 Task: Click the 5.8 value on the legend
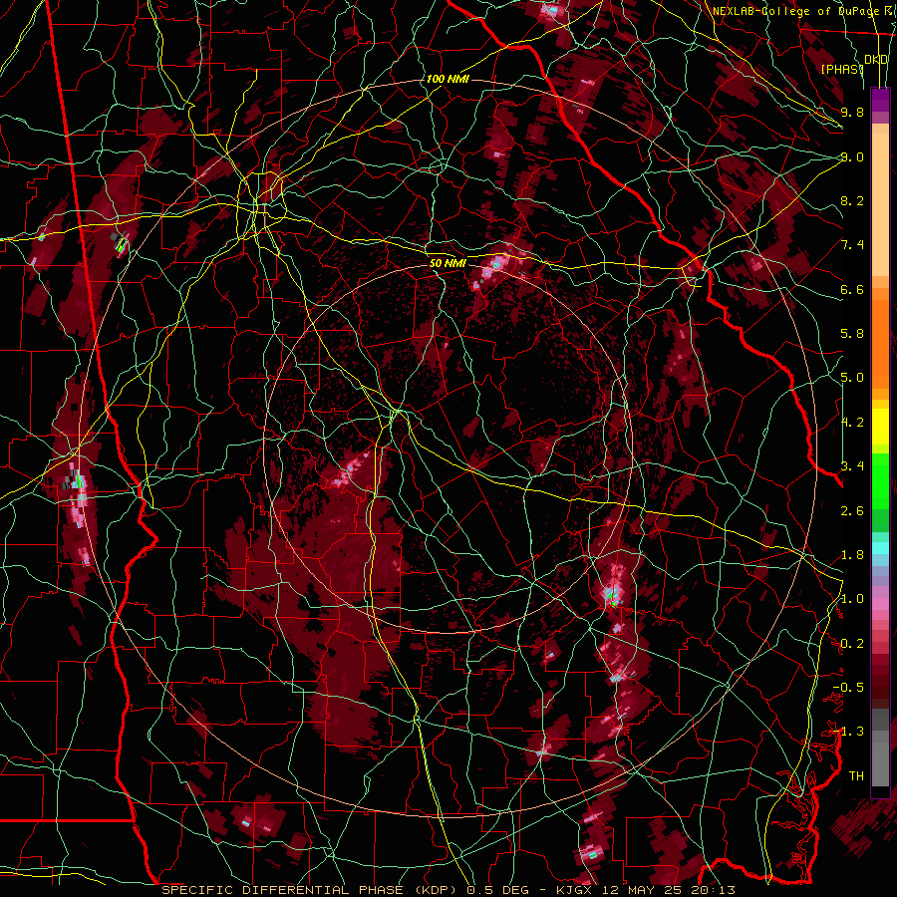(852, 334)
